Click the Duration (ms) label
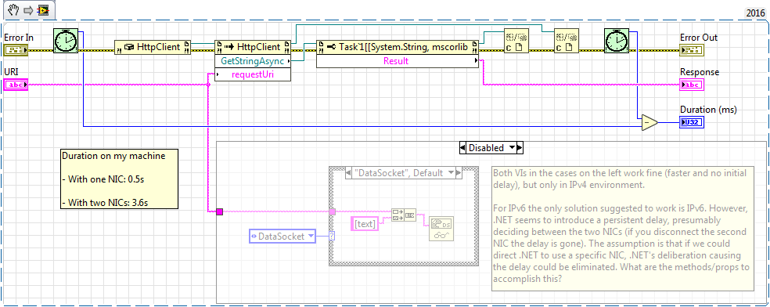The width and height of the screenshot is (770, 307). tap(708, 110)
